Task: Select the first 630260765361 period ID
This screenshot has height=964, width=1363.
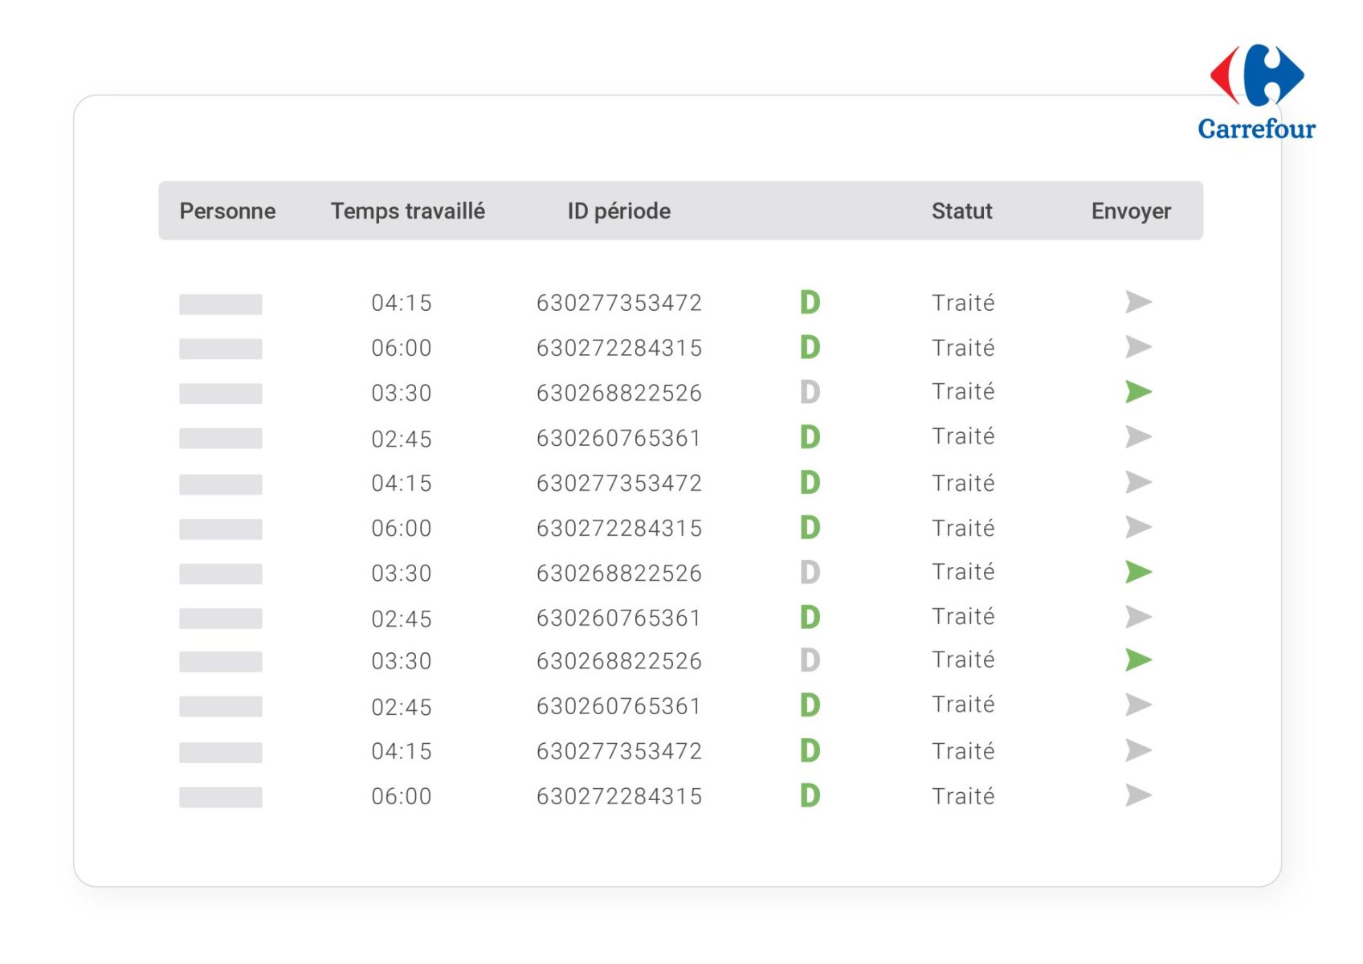Action: coord(619,438)
